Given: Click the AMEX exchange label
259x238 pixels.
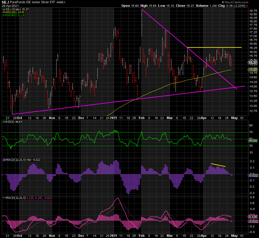Looking at the screenshot, I should point(61,2).
